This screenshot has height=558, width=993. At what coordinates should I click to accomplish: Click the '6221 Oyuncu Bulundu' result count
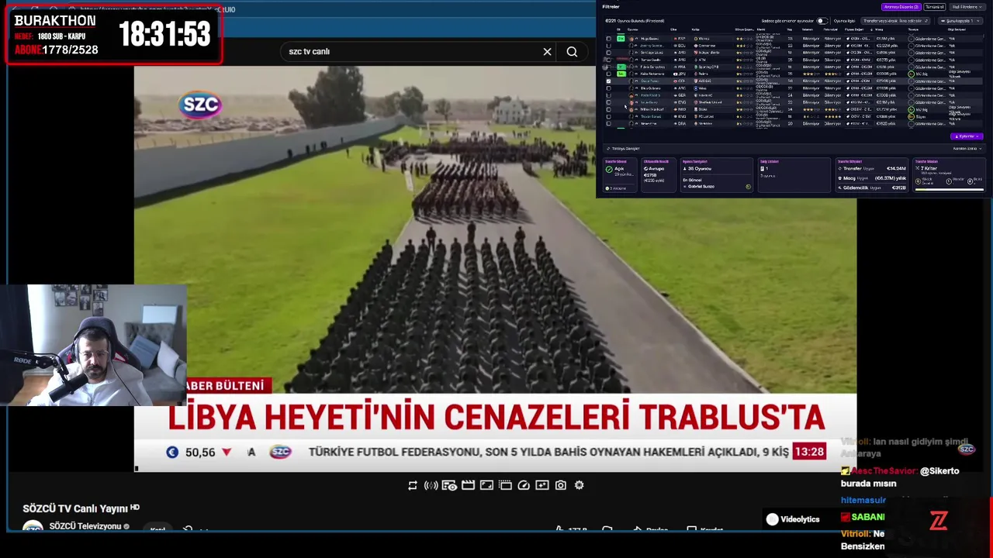(635, 21)
